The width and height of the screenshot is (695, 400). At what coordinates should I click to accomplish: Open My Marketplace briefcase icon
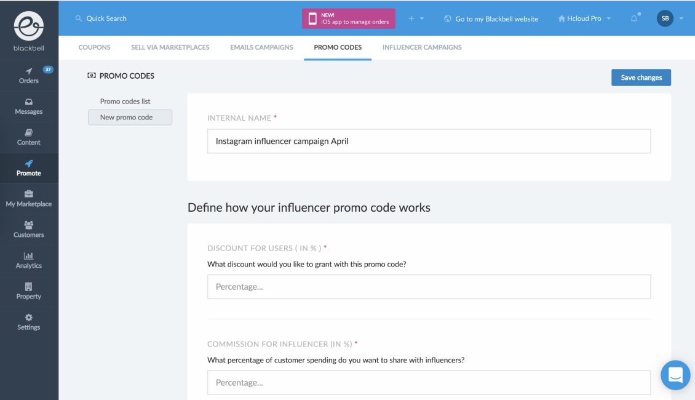click(29, 194)
